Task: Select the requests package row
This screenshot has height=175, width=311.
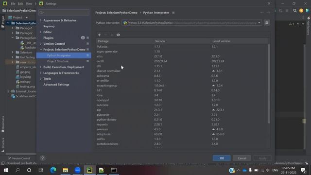Action: [182, 124]
